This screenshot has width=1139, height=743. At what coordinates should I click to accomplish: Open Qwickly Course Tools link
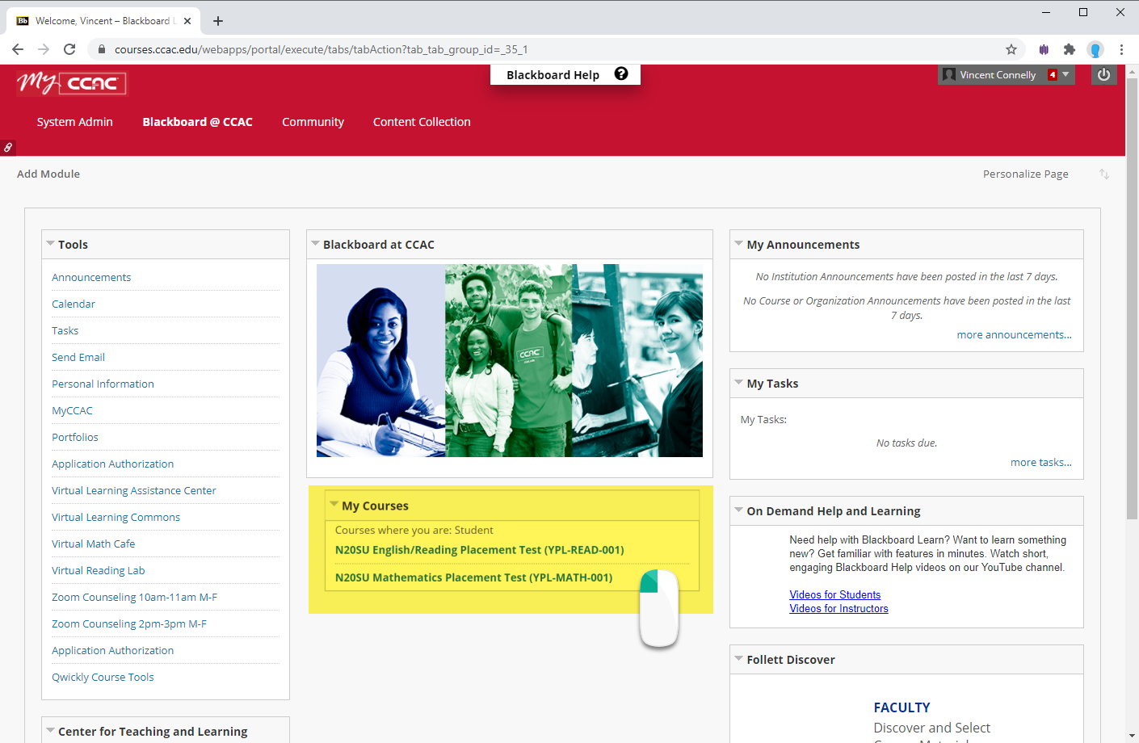coord(103,677)
